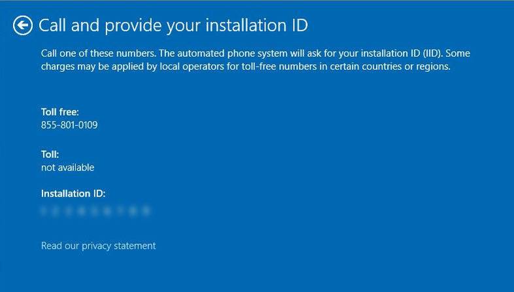Image resolution: width=514 pixels, height=292 pixels.
Task: Click the back arrow icon
Action: coord(23,25)
